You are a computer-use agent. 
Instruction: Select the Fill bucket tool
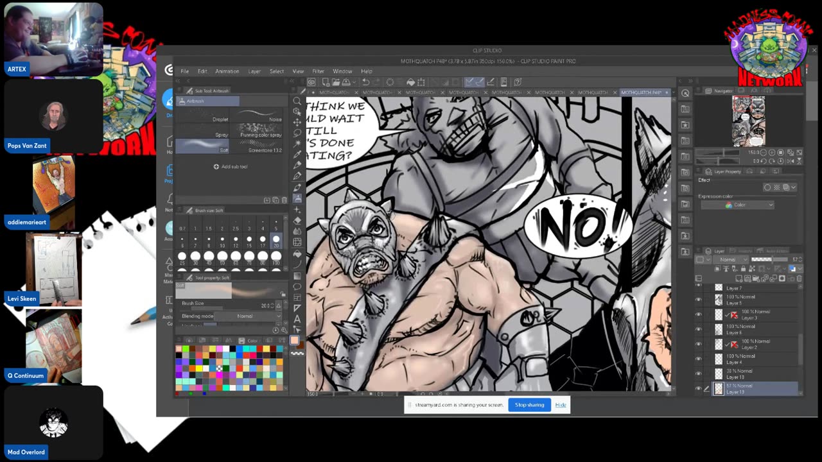[x=297, y=254]
